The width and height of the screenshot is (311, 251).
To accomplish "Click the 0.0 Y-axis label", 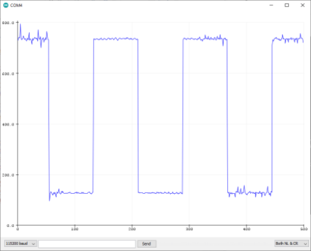I will 11,225.
